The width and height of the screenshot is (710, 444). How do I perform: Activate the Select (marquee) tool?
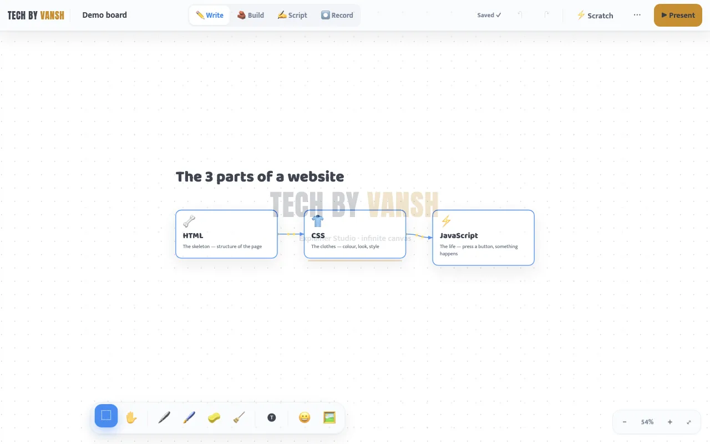pos(106,416)
